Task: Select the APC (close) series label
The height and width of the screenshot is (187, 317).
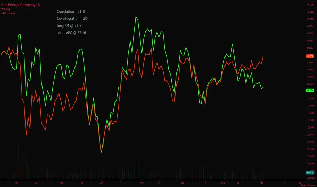Action: (x=8, y=13)
